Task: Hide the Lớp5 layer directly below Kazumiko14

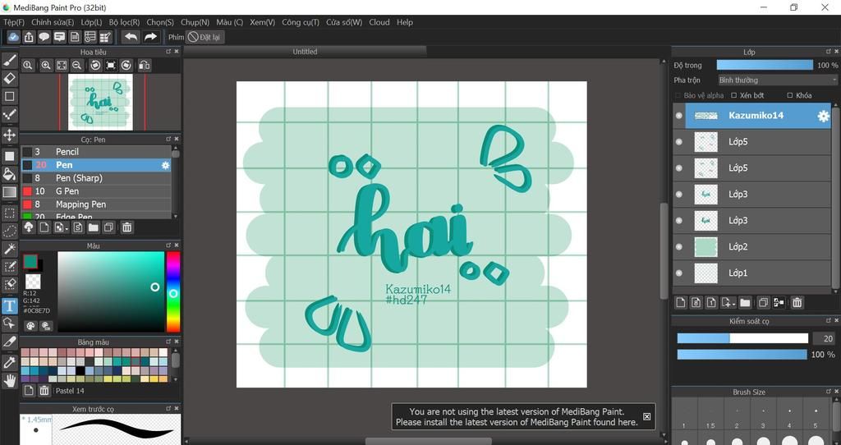Action: tap(679, 142)
